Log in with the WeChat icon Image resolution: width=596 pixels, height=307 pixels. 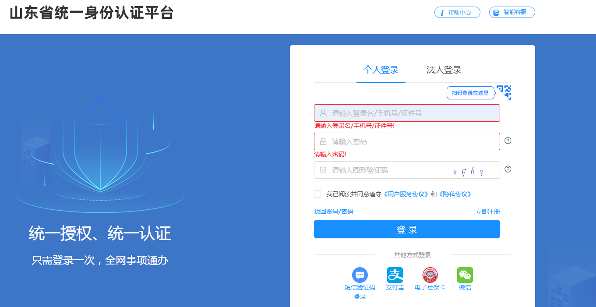[x=465, y=275]
